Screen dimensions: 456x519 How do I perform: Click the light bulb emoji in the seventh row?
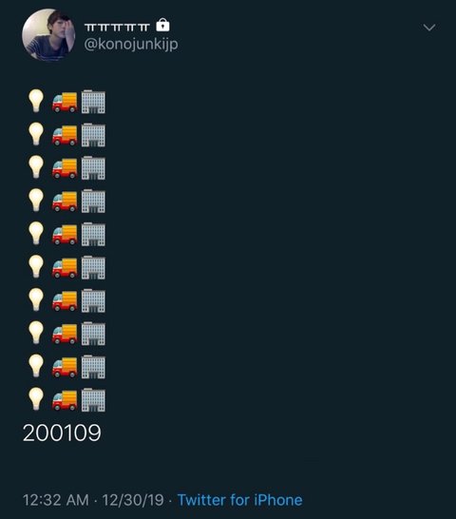pos(36,299)
